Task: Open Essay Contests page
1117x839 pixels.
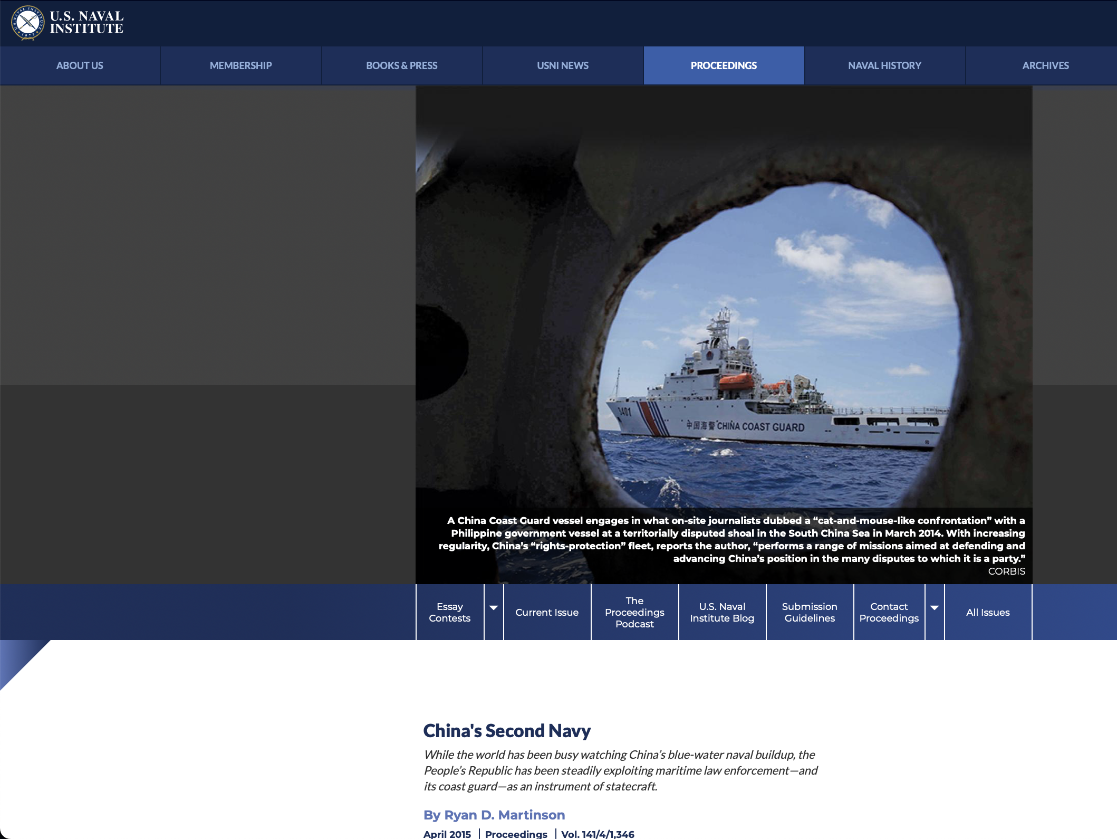Action: (x=450, y=612)
